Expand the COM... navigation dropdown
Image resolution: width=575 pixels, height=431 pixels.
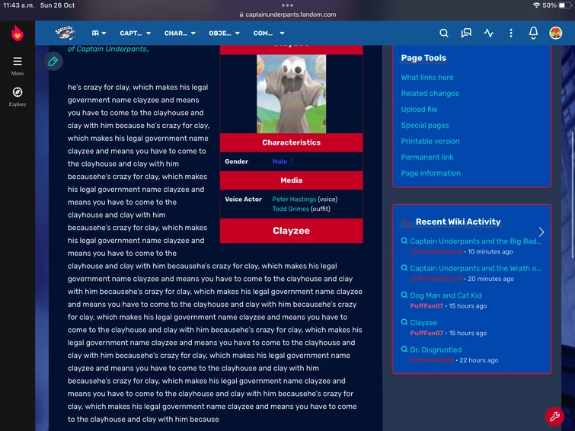pyautogui.click(x=269, y=33)
